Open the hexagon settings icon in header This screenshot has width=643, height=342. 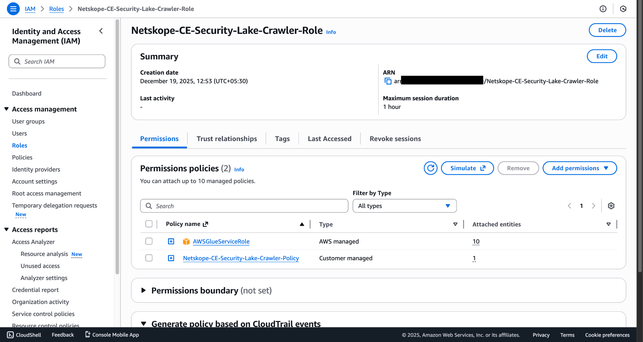coord(623,9)
